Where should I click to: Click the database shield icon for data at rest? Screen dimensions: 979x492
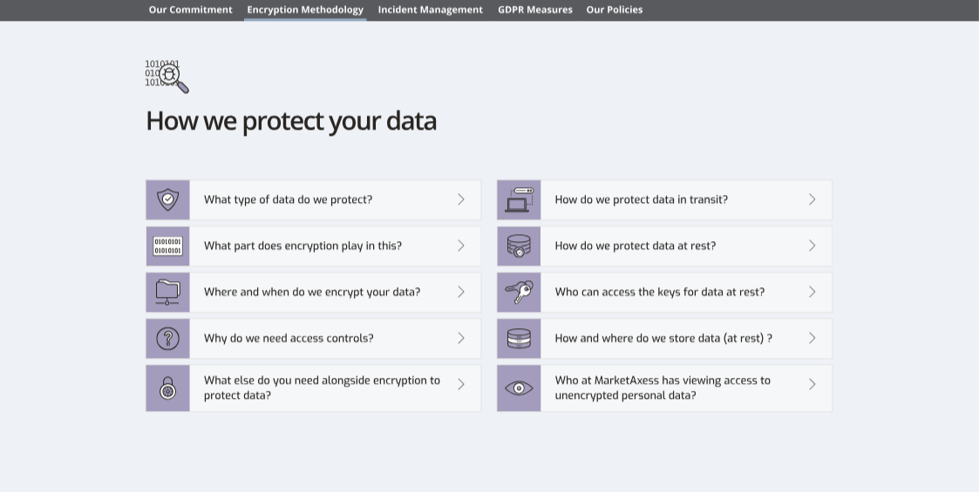[519, 246]
